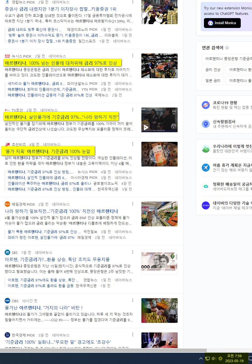Open headline '물가 지옥' 아르헨티나, 기준금리 100% 눈앞
Screen dimensions: 252x364
[47, 151]
